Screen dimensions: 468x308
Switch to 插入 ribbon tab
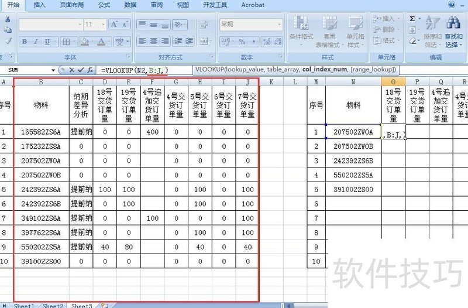pos(39,5)
